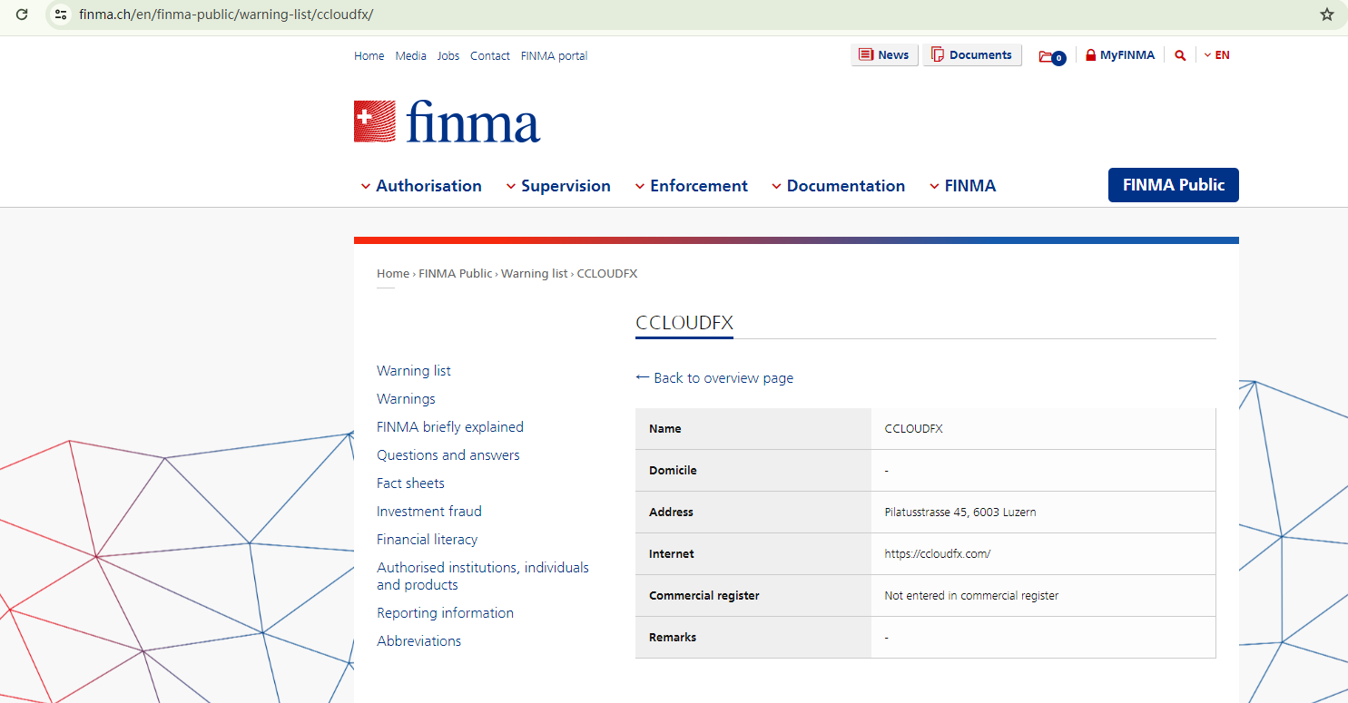
Task: Click the browser reload icon
Action: pos(22,15)
